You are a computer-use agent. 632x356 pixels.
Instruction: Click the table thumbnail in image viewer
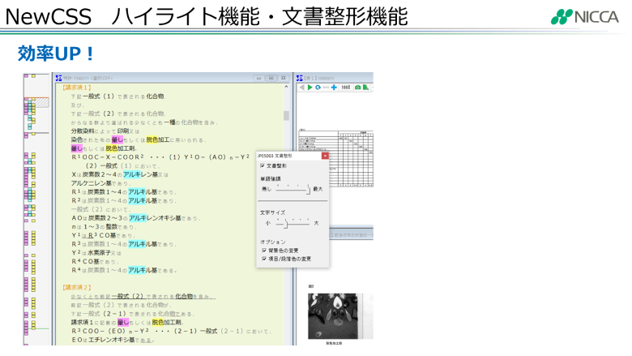click(335, 158)
